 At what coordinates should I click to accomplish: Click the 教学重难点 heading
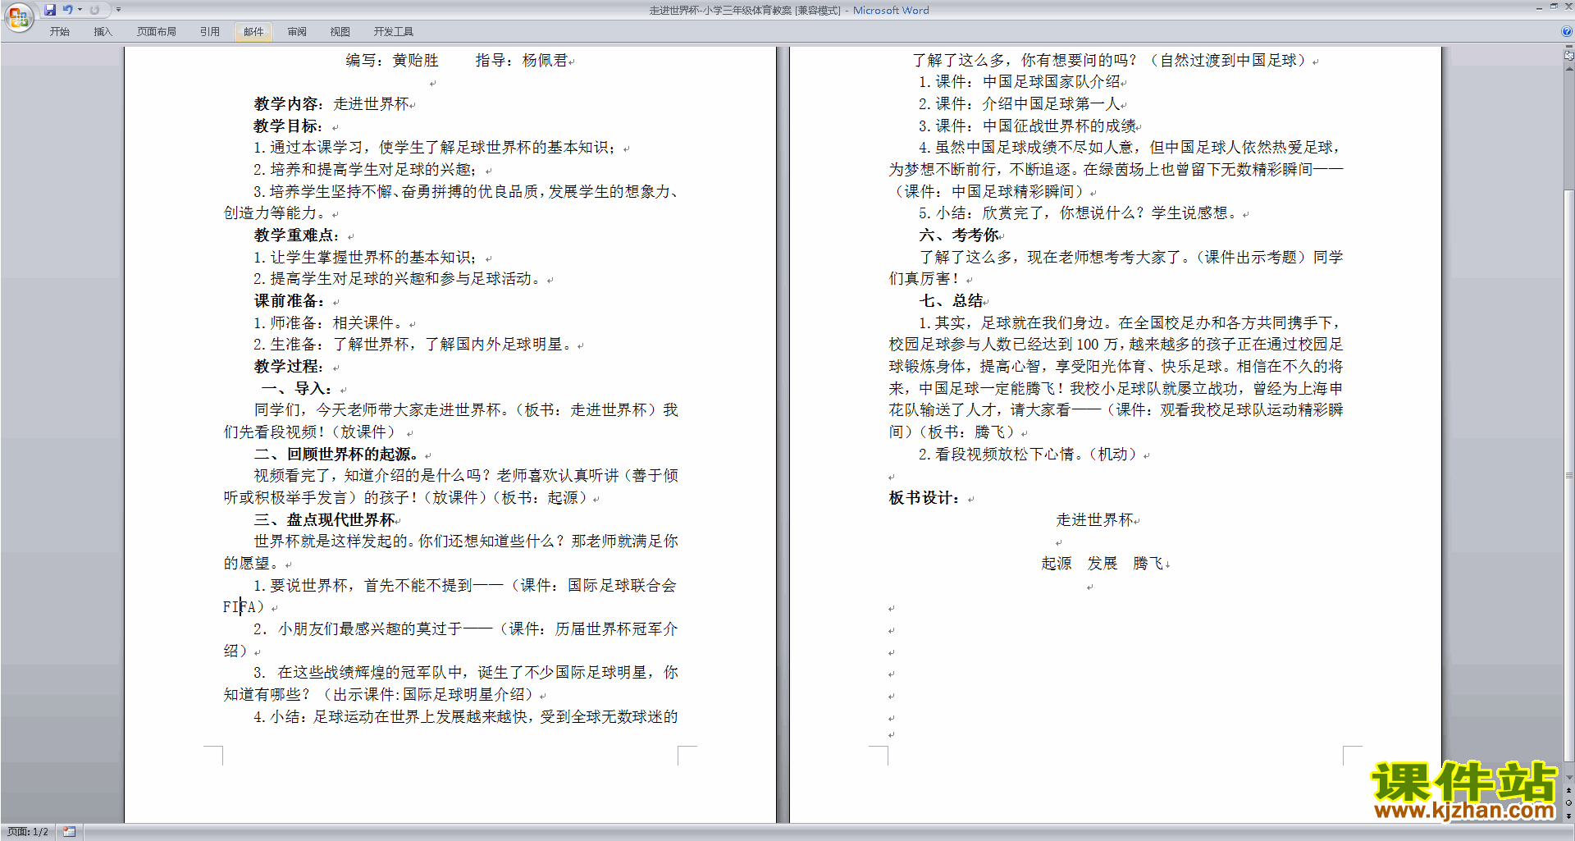(x=296, y=235)
